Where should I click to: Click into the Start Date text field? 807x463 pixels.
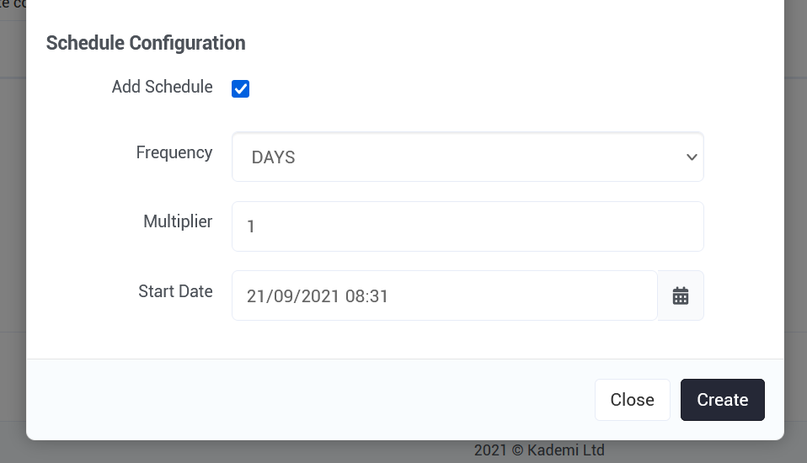pyautogui.click(x=445, y=295)
